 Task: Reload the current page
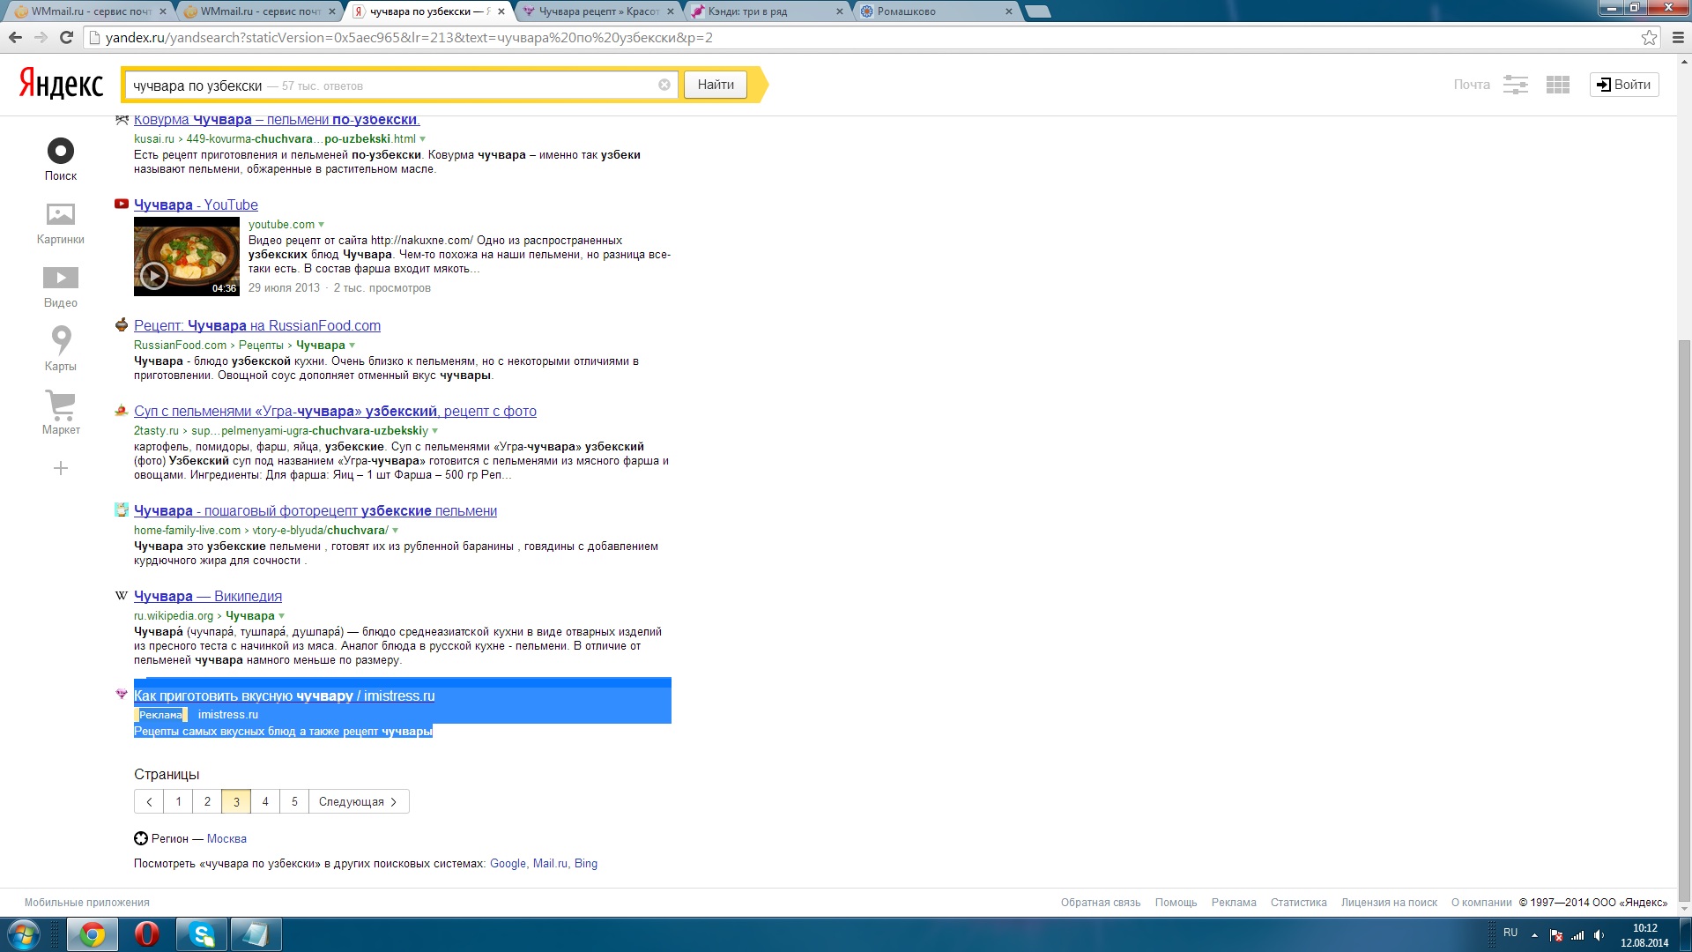tap(66, 37)
